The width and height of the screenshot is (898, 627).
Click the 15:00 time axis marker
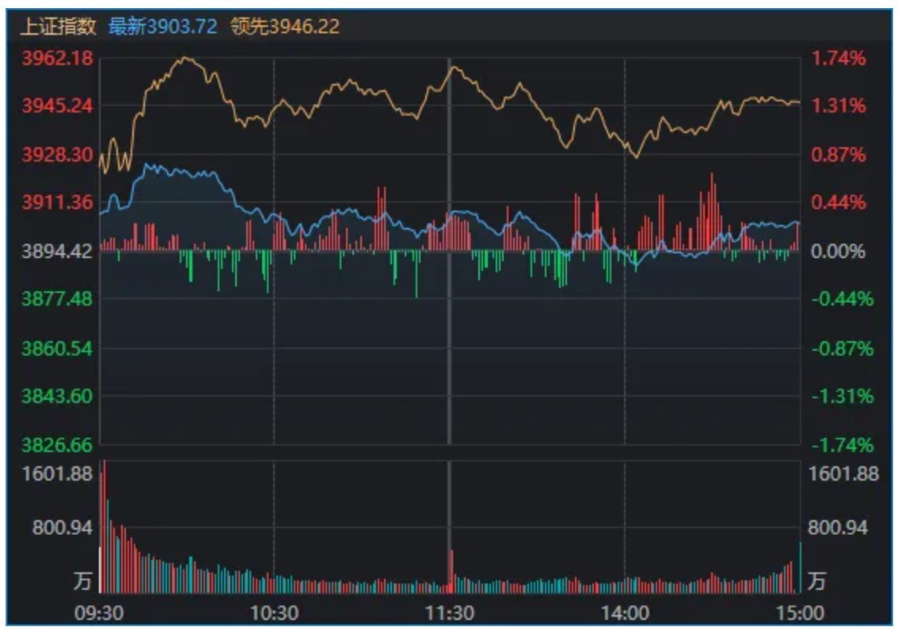tap(800, 614)
